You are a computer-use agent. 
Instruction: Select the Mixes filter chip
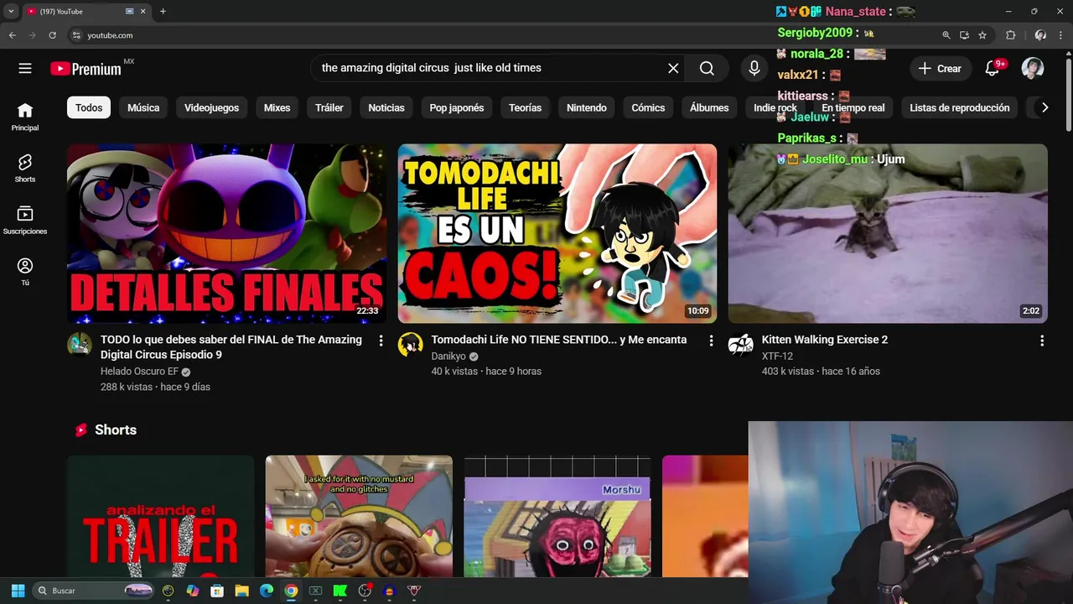pos(277,107)
